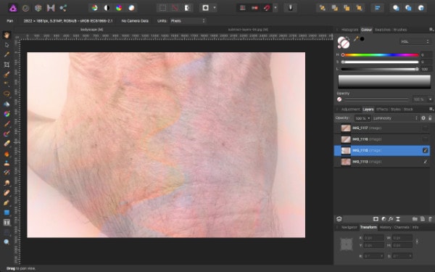Open the colour model dropdown showing HSL

(x=415, y=41)
